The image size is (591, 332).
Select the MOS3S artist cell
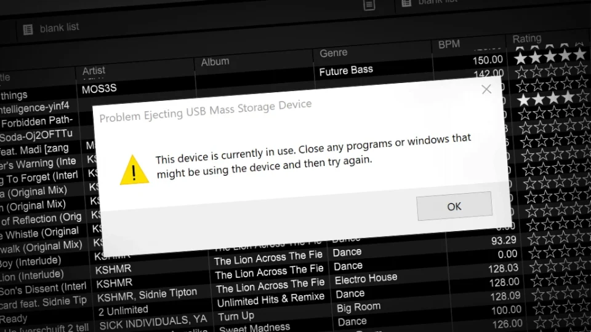pos(99,89)
